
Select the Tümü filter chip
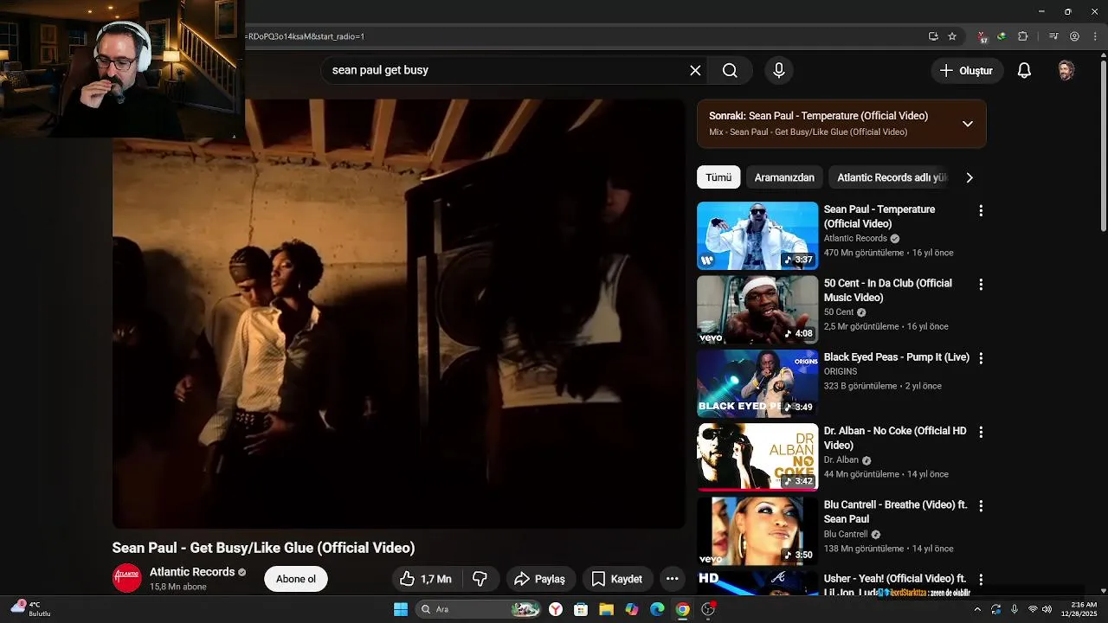coord(718,177)
